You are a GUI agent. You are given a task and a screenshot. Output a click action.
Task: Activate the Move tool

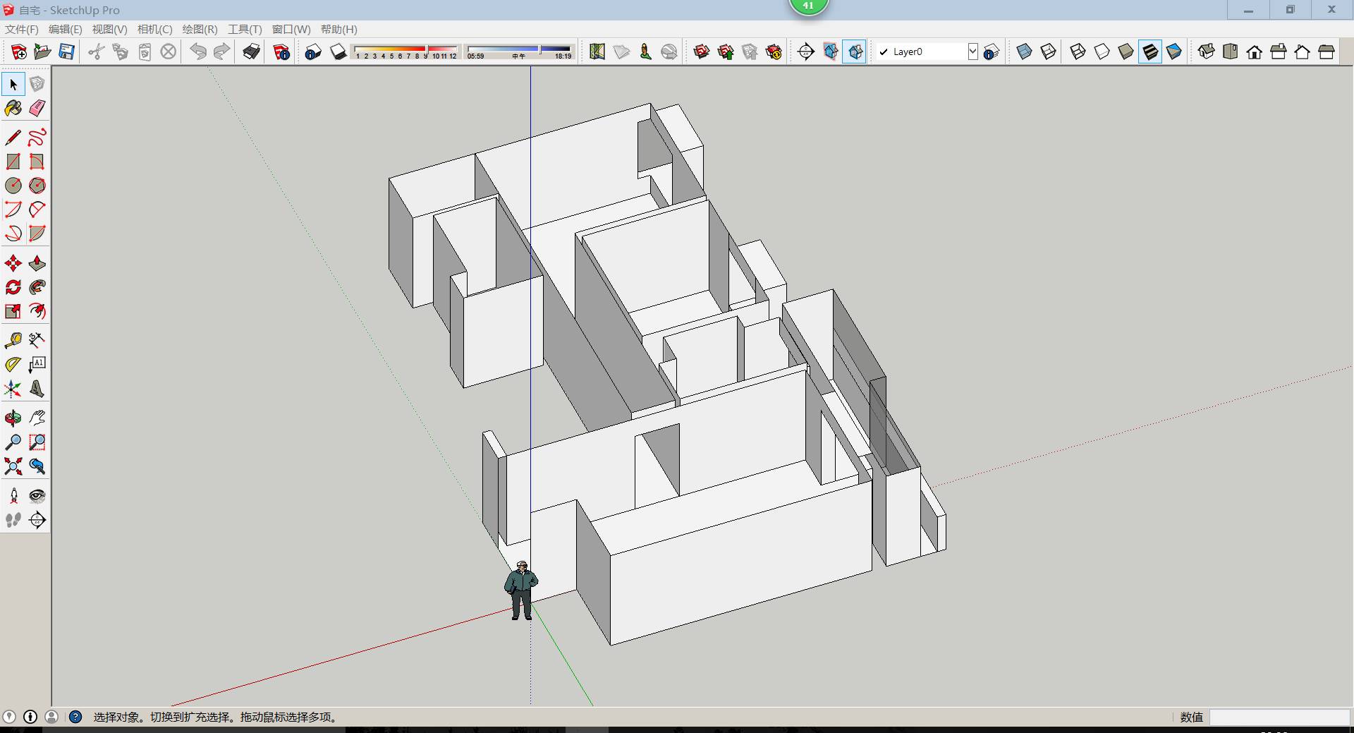pos(13,263)
